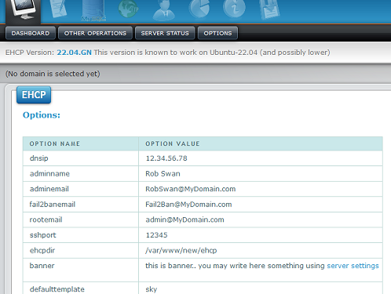Go to the Dashboard tab

point(31,33)
